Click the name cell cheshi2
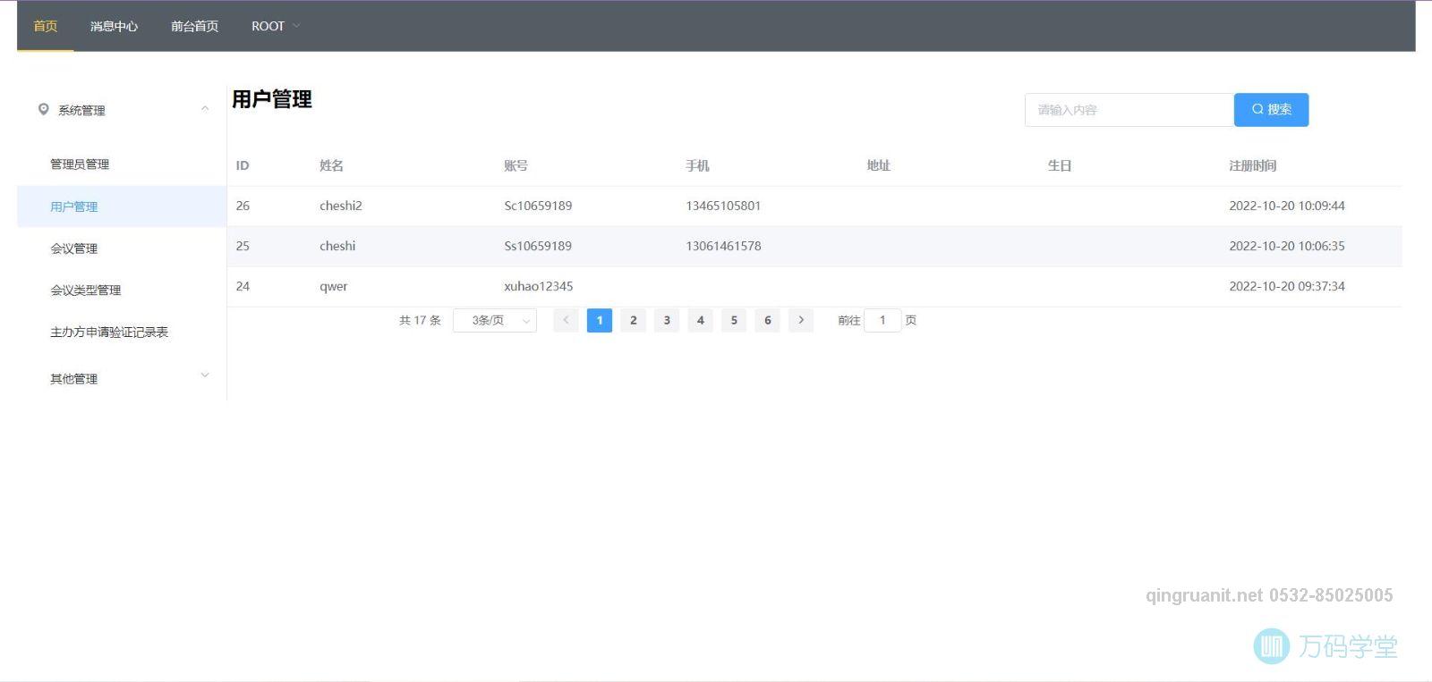The height and width of the screenshot is (682, 1432). coord(341,206)
